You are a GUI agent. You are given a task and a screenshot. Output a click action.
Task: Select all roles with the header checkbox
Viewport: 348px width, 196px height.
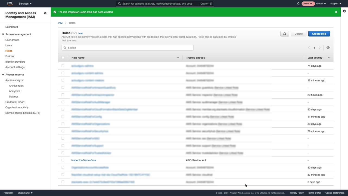[63, 58]
